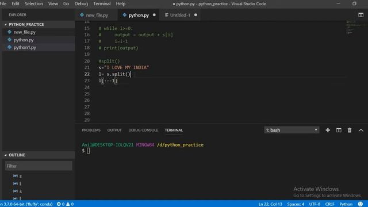Viewport: 368px width, 207px height.
Task: Click the editor minimap
Action: click(x=356, y=27)
